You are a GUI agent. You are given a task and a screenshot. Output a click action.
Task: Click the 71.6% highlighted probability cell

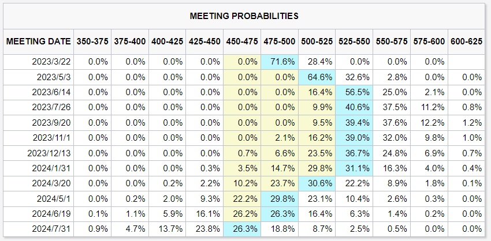pyautogui.click(x=279, y=61)
